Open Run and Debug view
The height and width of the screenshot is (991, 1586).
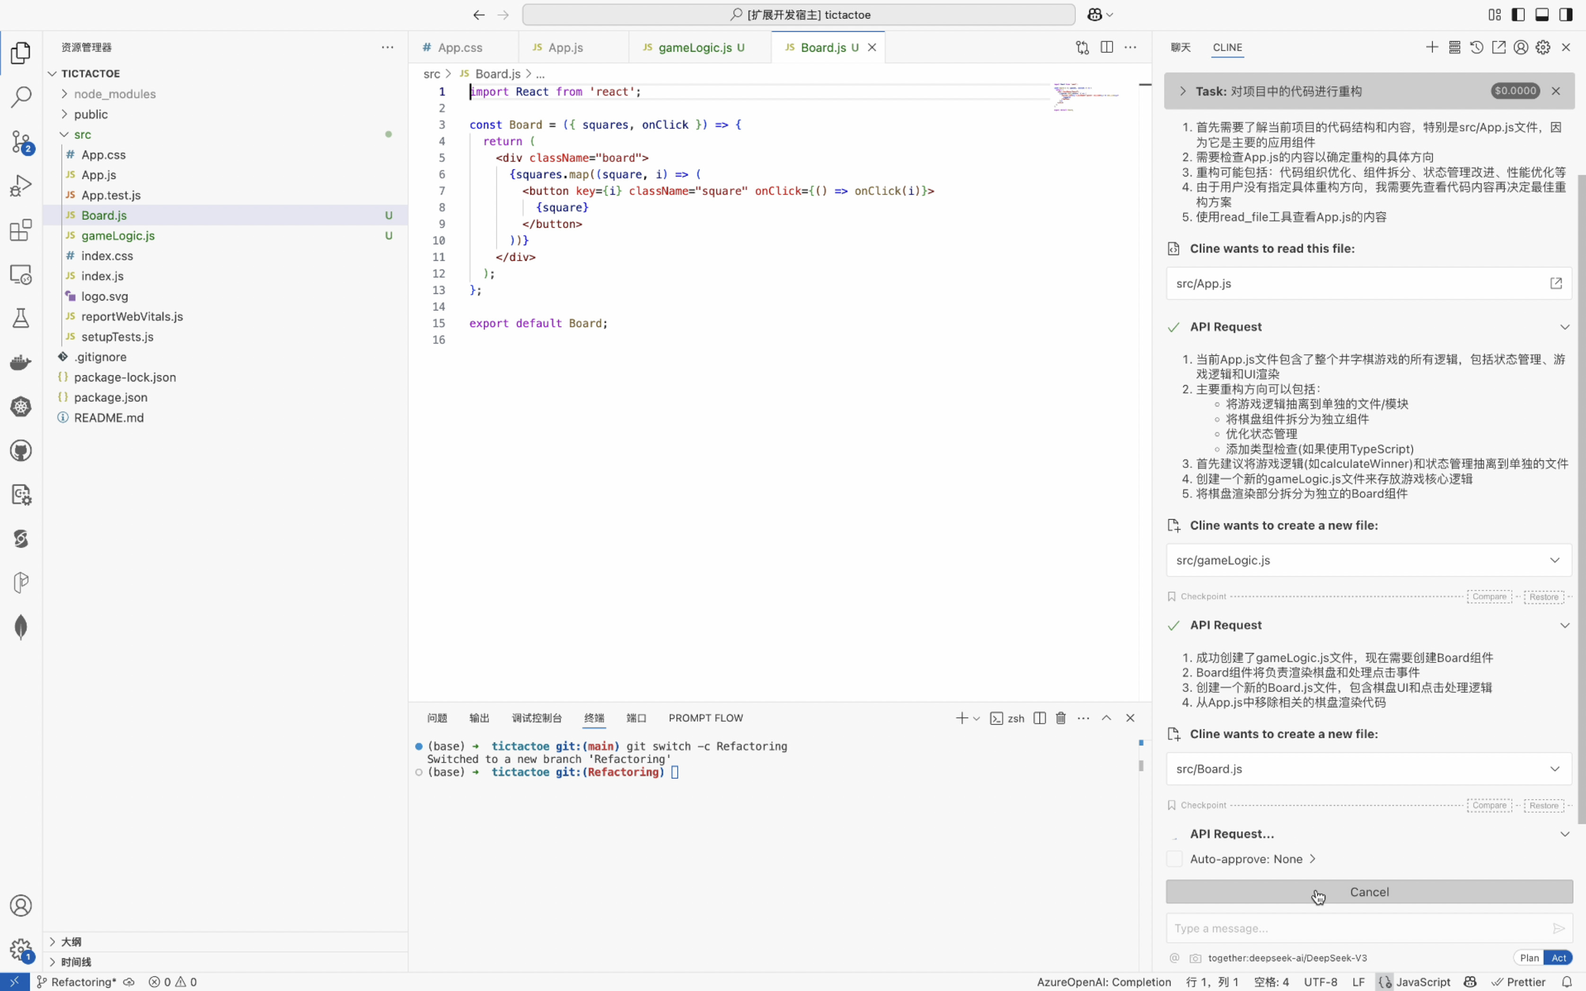21,186
